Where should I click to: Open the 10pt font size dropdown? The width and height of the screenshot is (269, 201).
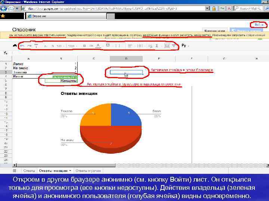coord(72,46)
